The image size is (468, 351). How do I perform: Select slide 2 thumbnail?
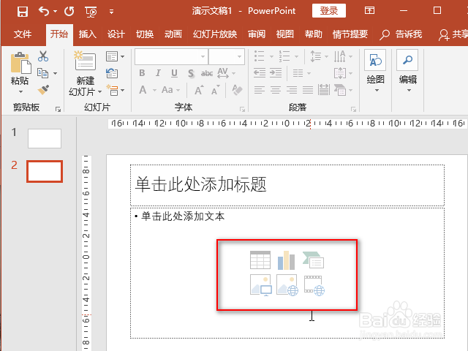[45, 171]
